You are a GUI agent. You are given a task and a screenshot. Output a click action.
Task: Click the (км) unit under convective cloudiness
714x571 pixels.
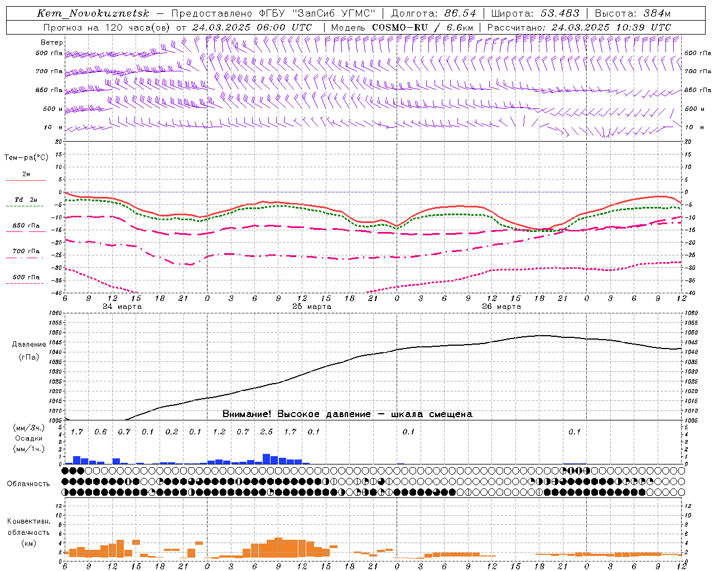[28, 543]
